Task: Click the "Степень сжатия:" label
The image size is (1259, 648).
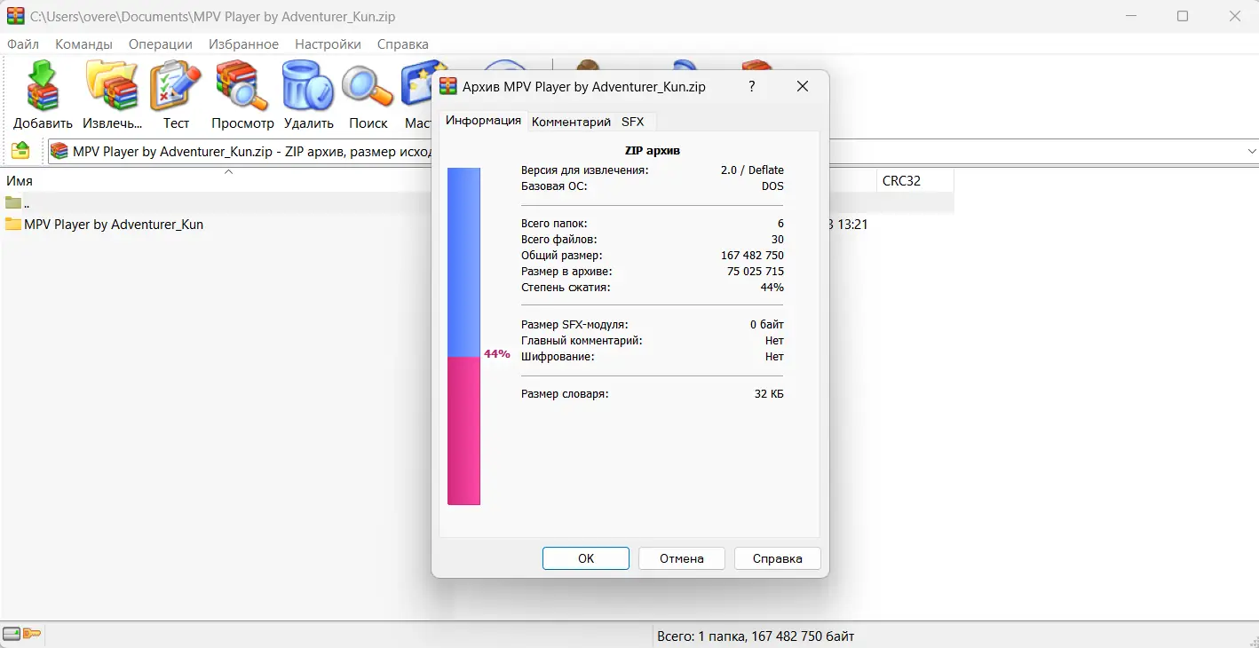Action: (x=566, y=288)
